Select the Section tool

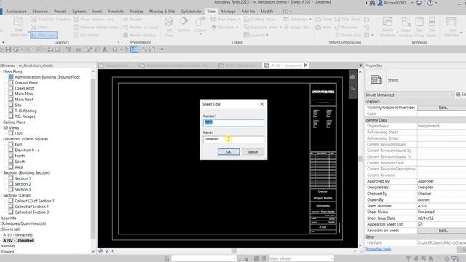(x=183, y=25)
